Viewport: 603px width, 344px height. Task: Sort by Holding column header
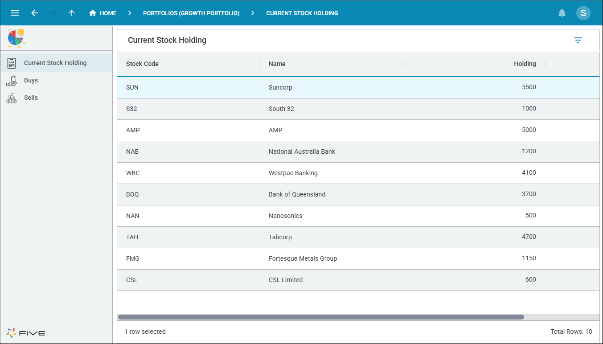[x=525, y=64]
